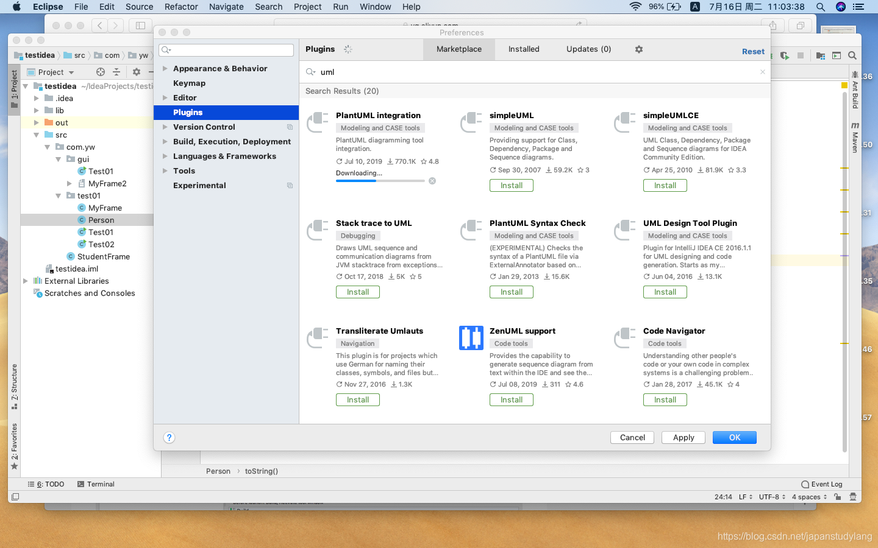Clear the uml plugin search query
The image size is (878, 548).
(x=762, y=72)
